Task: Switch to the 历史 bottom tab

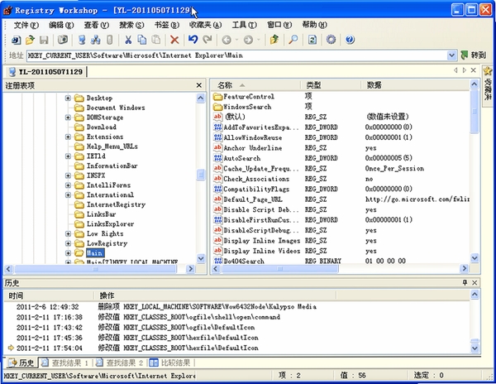Action: 21,362
